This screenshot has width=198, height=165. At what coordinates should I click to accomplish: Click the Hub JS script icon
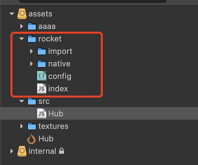pyautogui.click(x=42, y=114)
